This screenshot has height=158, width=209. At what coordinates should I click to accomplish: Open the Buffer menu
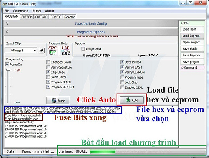[37, 11]
